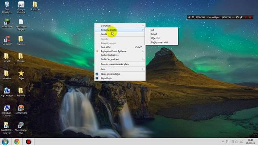Open the Yeni submenu
Image resolution: width=258 pixels, height=145 pixels.
120,69
